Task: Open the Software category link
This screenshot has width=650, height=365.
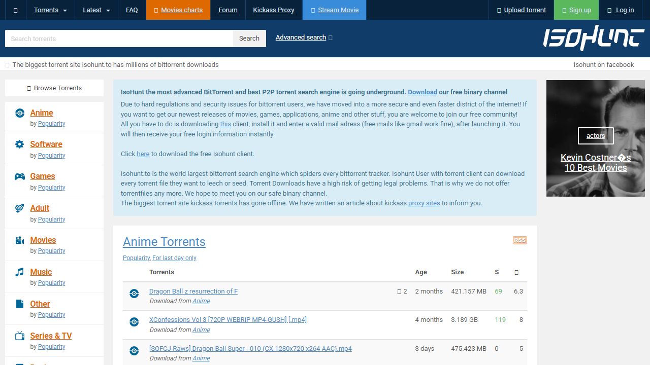Action: pyautogui.click(x=46, y=144)
